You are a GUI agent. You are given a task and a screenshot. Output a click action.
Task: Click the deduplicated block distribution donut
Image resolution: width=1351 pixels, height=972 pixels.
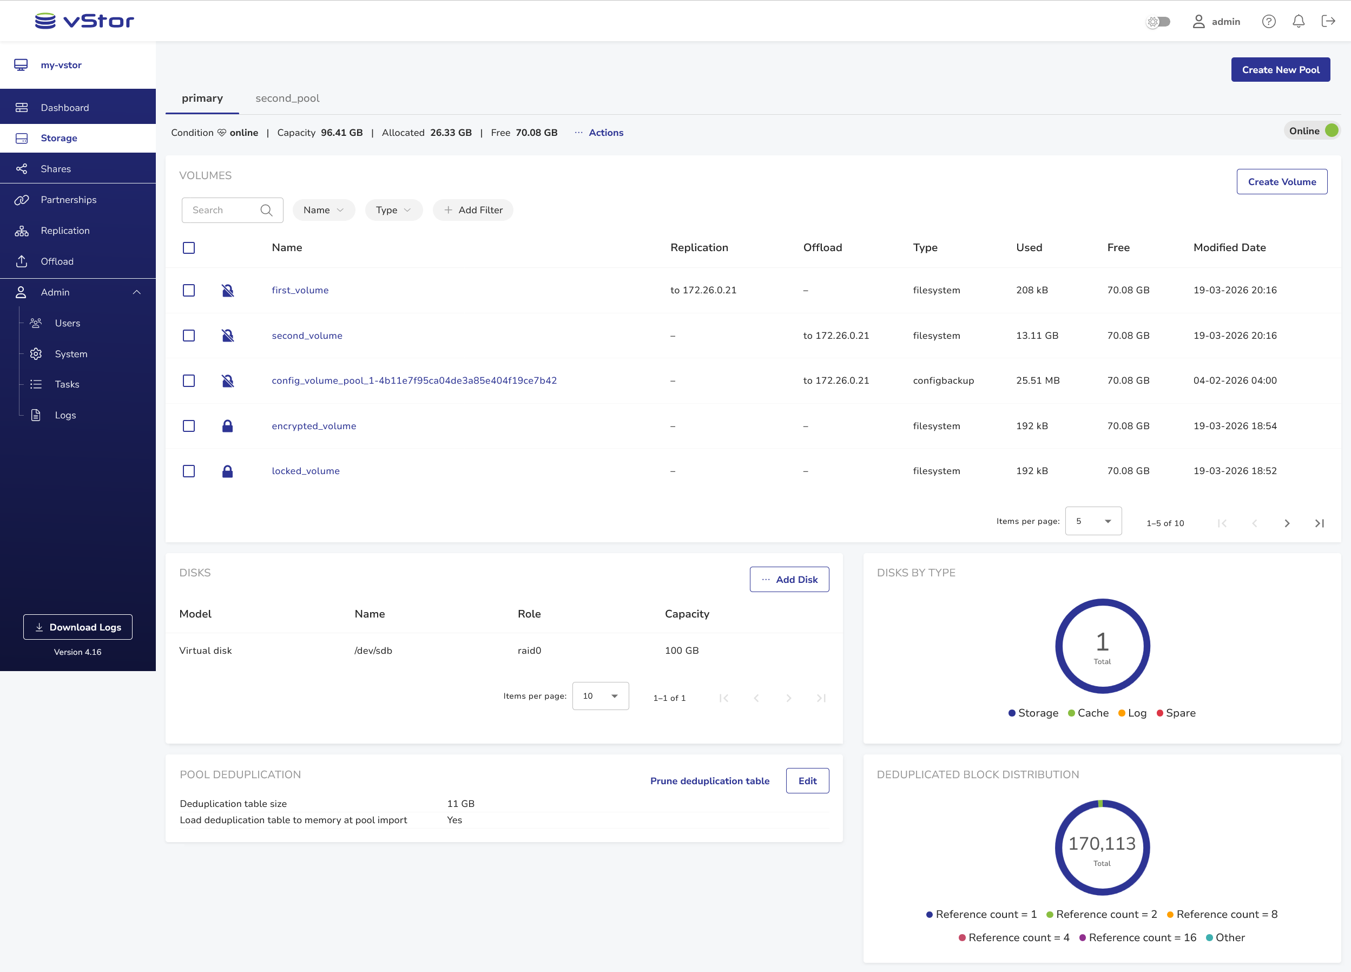[x=1103, y=848]
